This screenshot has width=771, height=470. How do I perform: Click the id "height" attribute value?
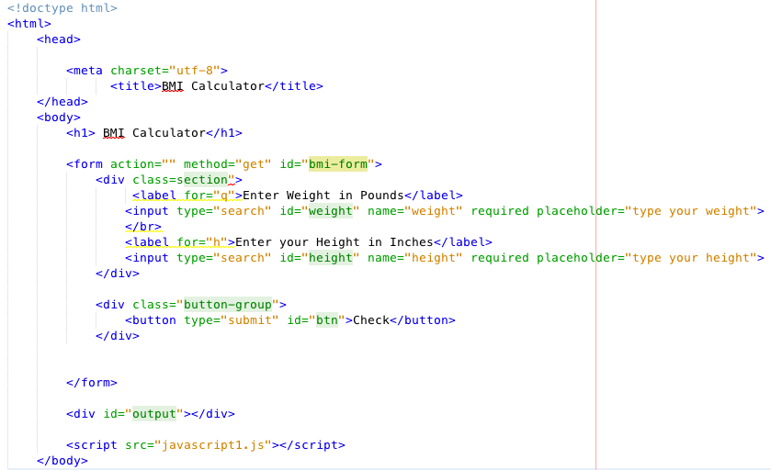[x=331, y=258]
